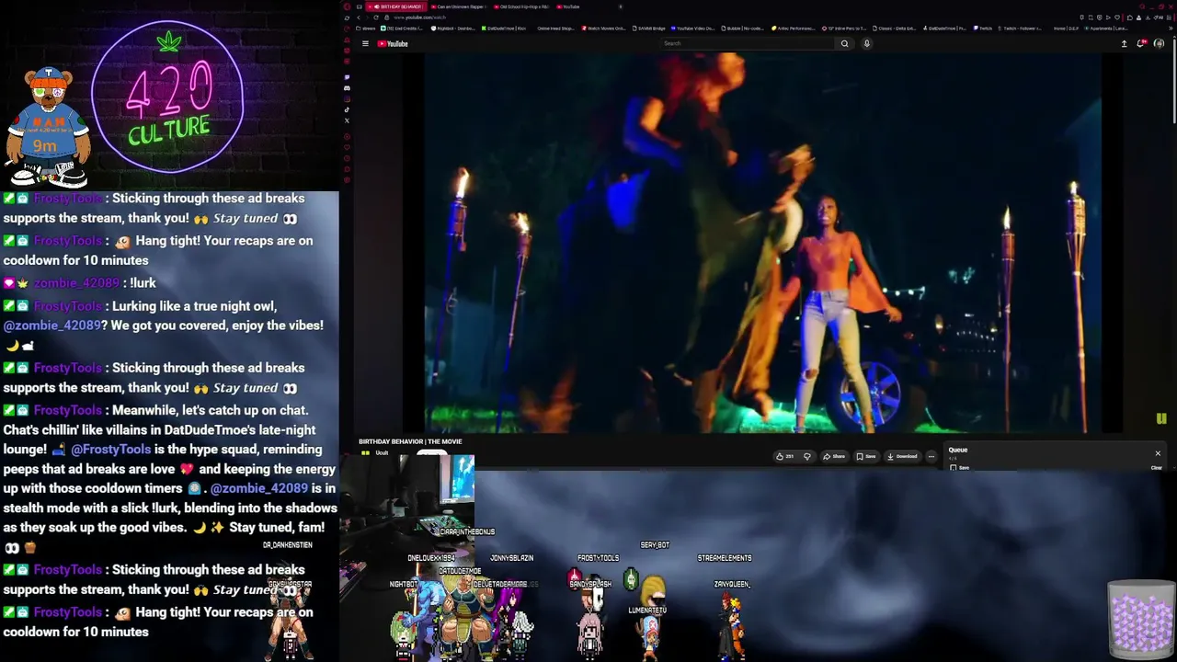Open the streams bookmark folder

364,29
